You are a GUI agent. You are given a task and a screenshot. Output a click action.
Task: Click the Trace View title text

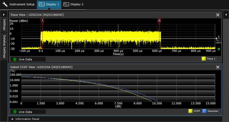pos(37,15)
